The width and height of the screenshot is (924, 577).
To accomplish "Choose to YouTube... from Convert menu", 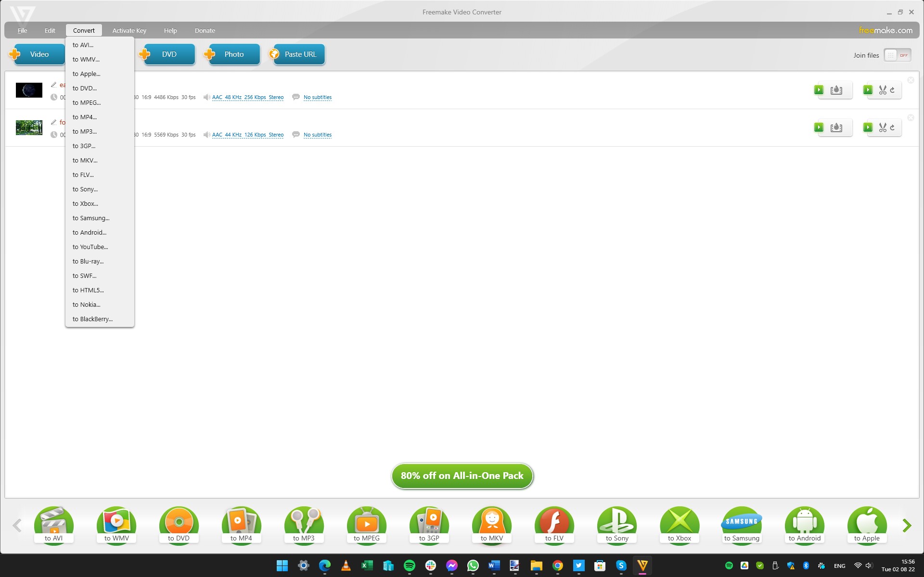I will pyautogui.click(x=100, y=247).
